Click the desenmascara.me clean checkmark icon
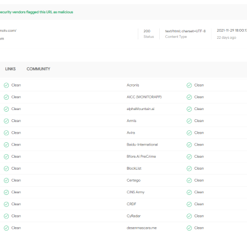This screenshot has height=231, width=247. tap(189, 228)
